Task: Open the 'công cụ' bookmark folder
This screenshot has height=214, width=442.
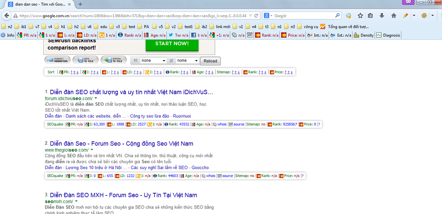Action: coord(308,27)
